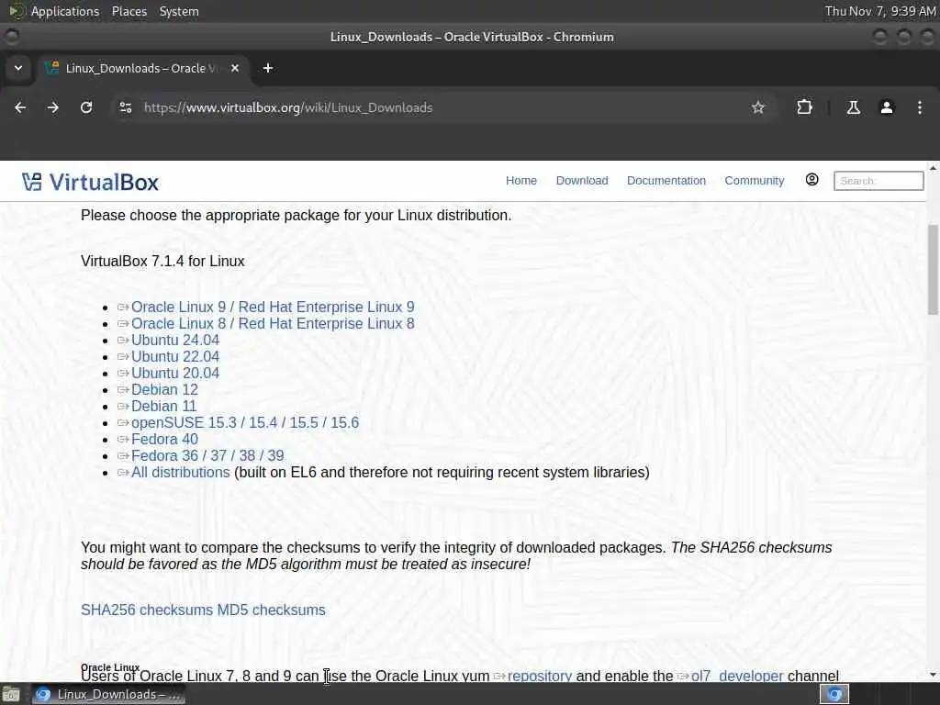Open the Oracle Linux yum repository link
This screenshot has width=940, height=705.
click(539, 676)
